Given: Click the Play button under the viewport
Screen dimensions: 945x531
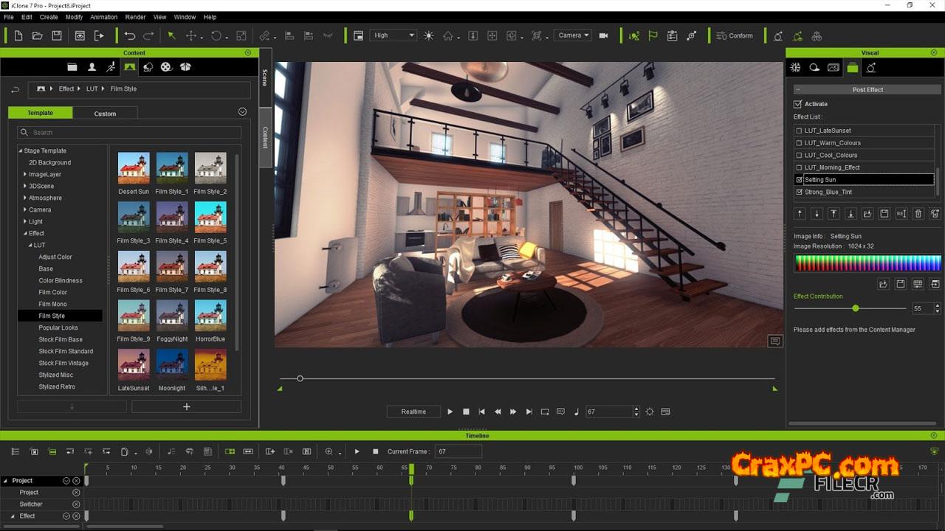Looking at the screenshot, I should coord(450,412).
